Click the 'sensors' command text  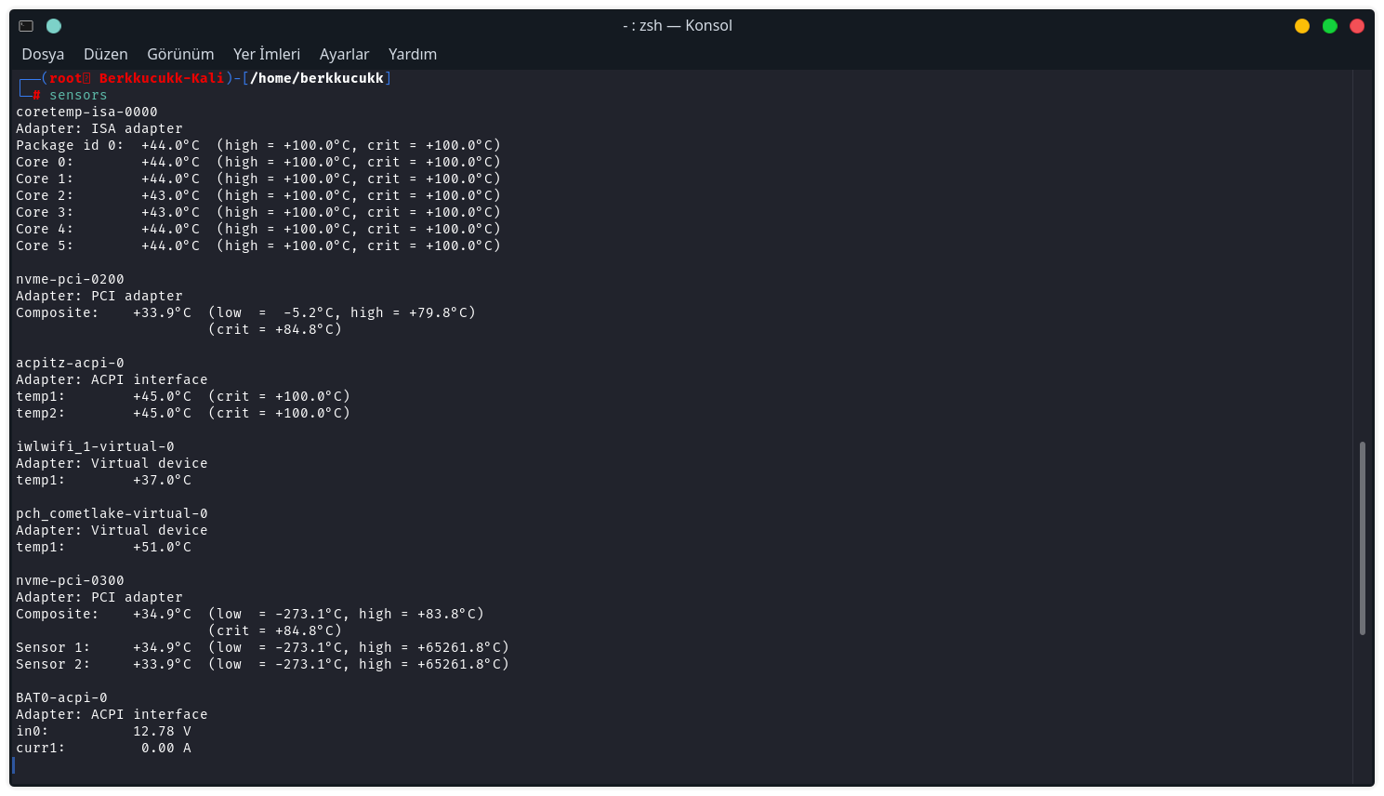pos(78,95)
